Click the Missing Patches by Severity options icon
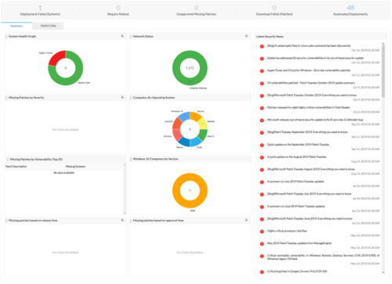 pyautogui.click(x=122, y=97)
